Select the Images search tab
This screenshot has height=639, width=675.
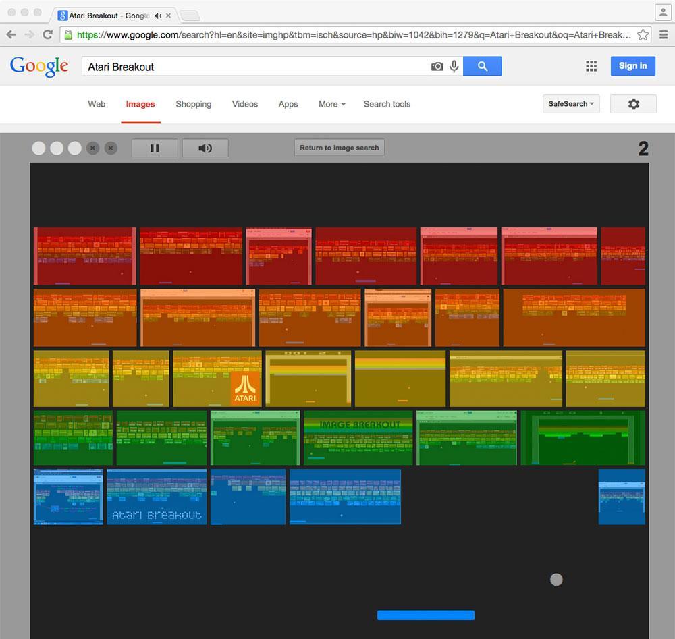point(140,104)
